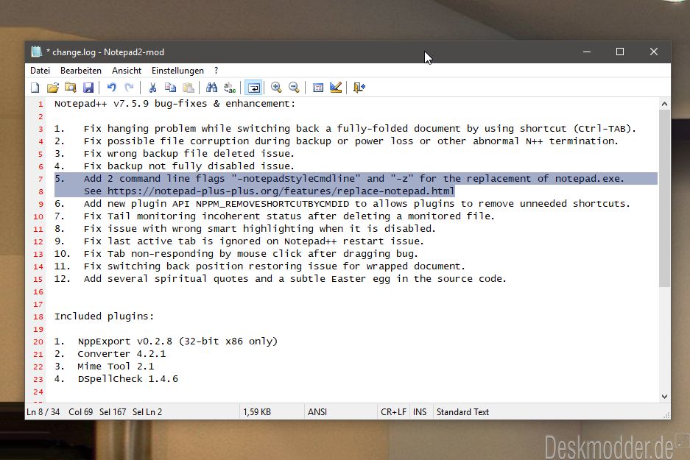The width and height of the screenshot is (690, 460).
Task: Click the scrollbar up arrow
Action: click(x=664, y=105)
